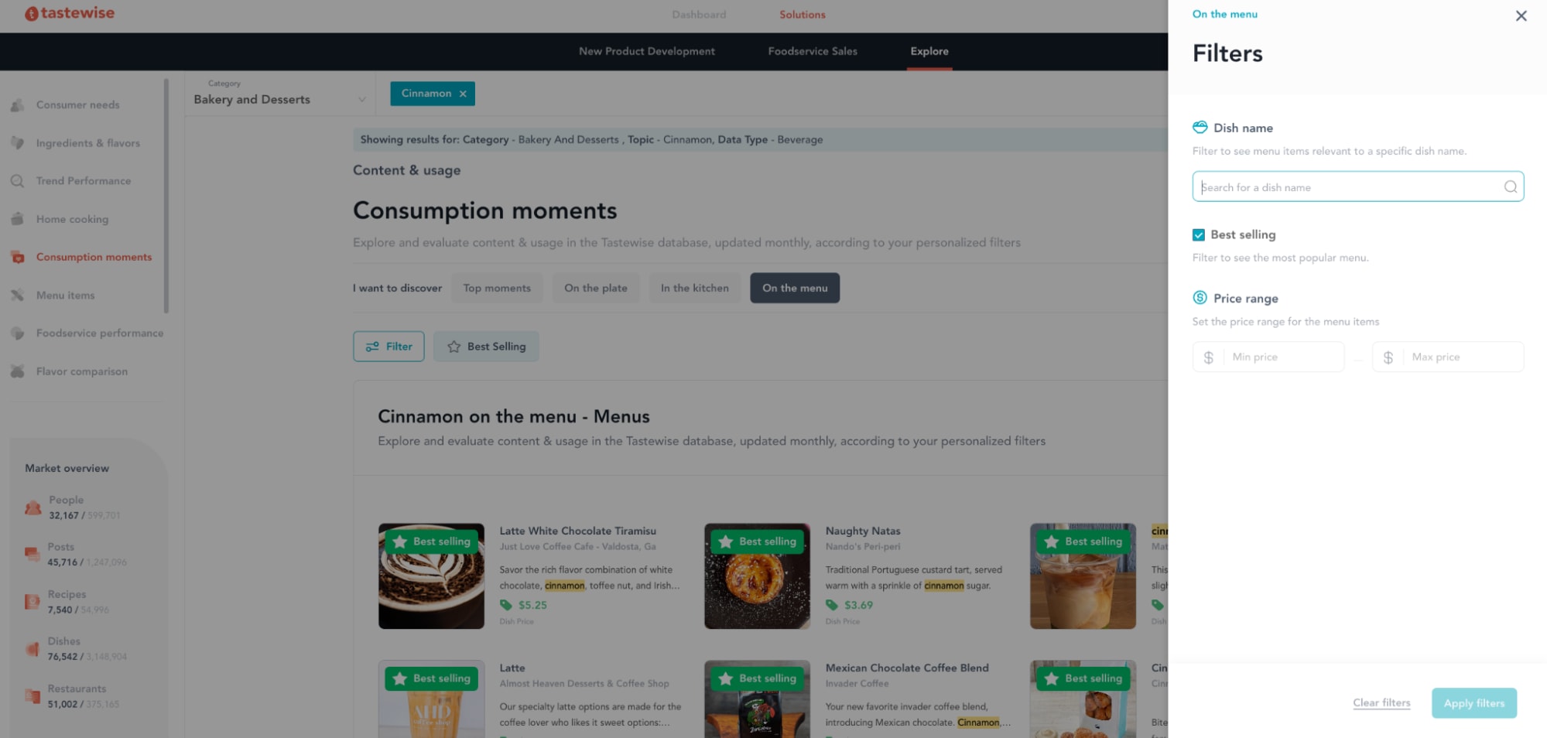Click the tastewise logo
The width and height of the screenshot is (1547, 738).
pyautogui.click(x=70, y=13)
